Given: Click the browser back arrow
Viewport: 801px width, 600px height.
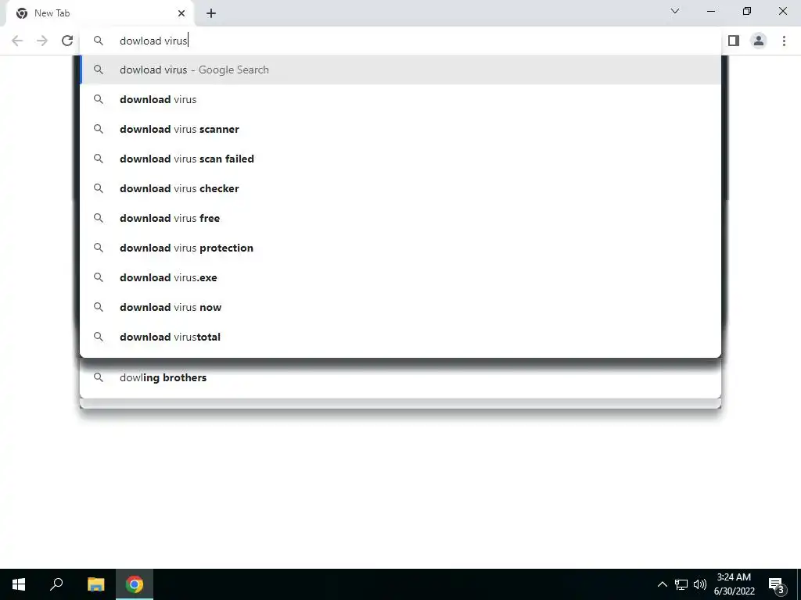Looking at the screenshot, I should (x=17, y=41).
